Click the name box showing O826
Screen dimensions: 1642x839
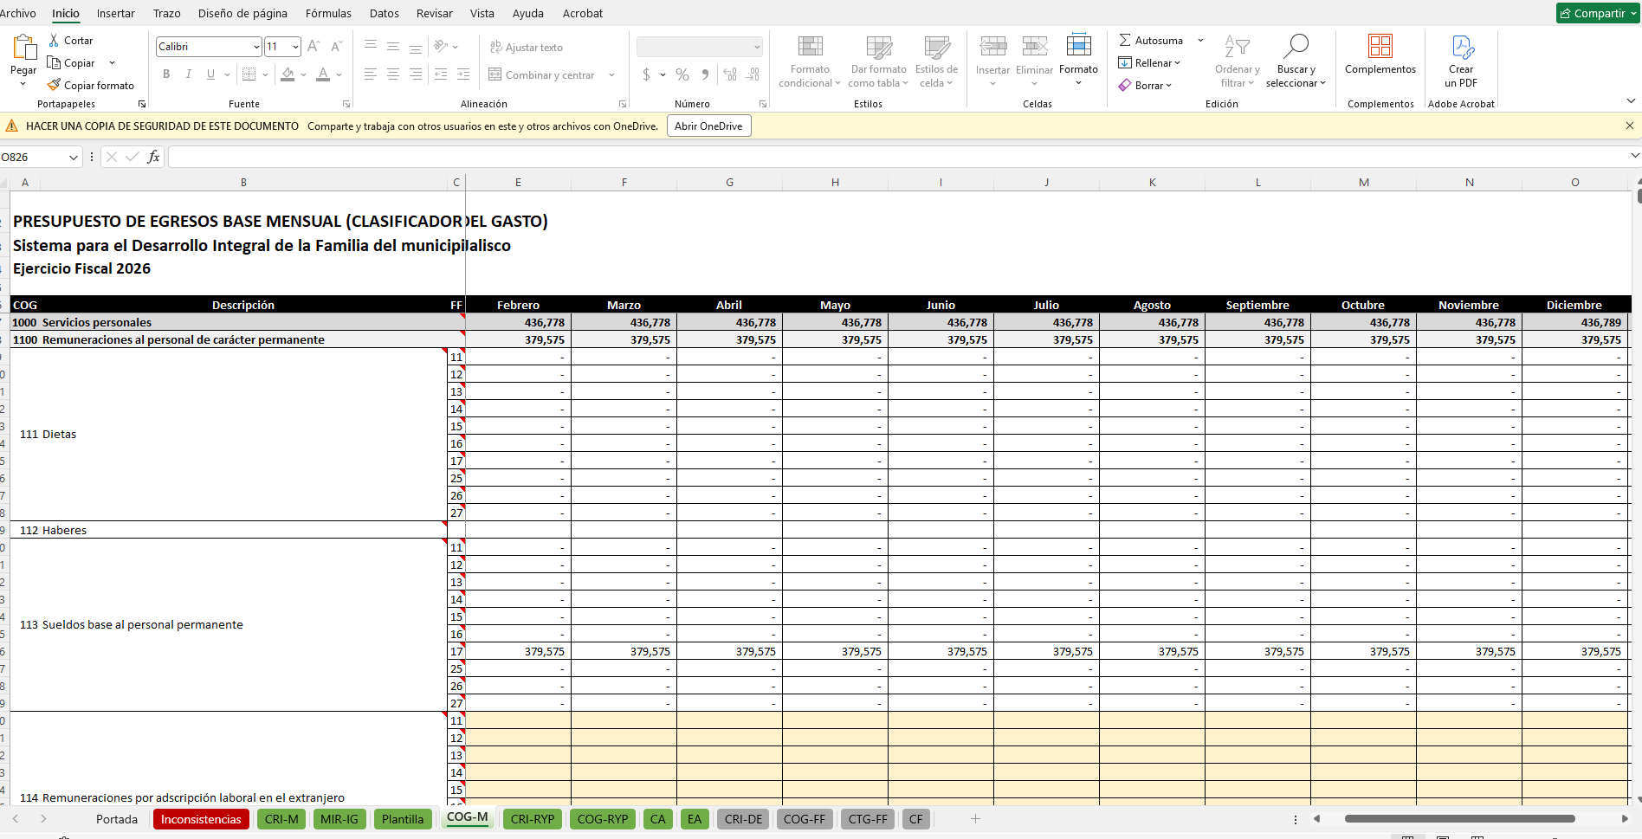click(x=33, y=157)
